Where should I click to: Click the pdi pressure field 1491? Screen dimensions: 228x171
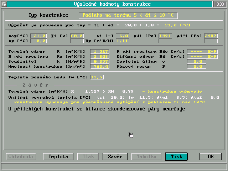point(165,36)
